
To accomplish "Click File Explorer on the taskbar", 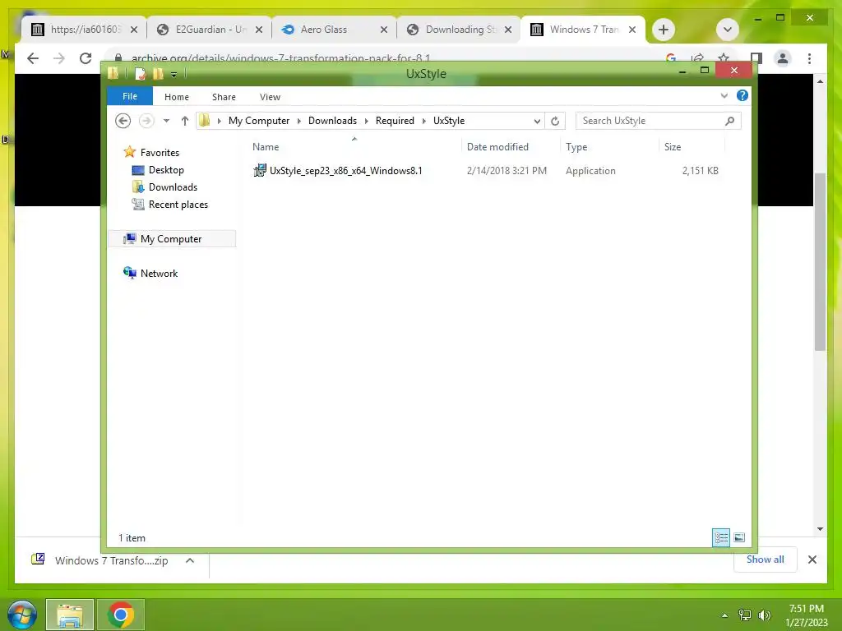I will (70, 615).
